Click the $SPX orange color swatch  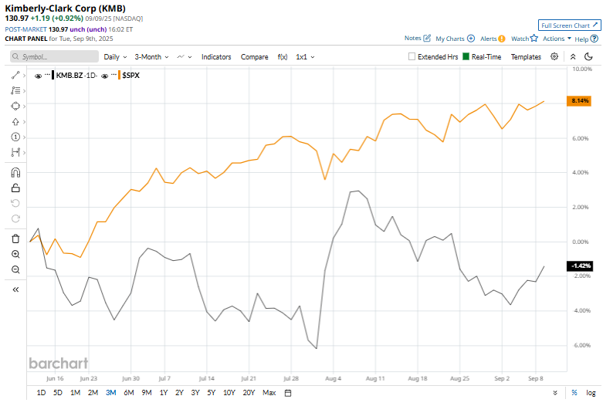point(119,75)
